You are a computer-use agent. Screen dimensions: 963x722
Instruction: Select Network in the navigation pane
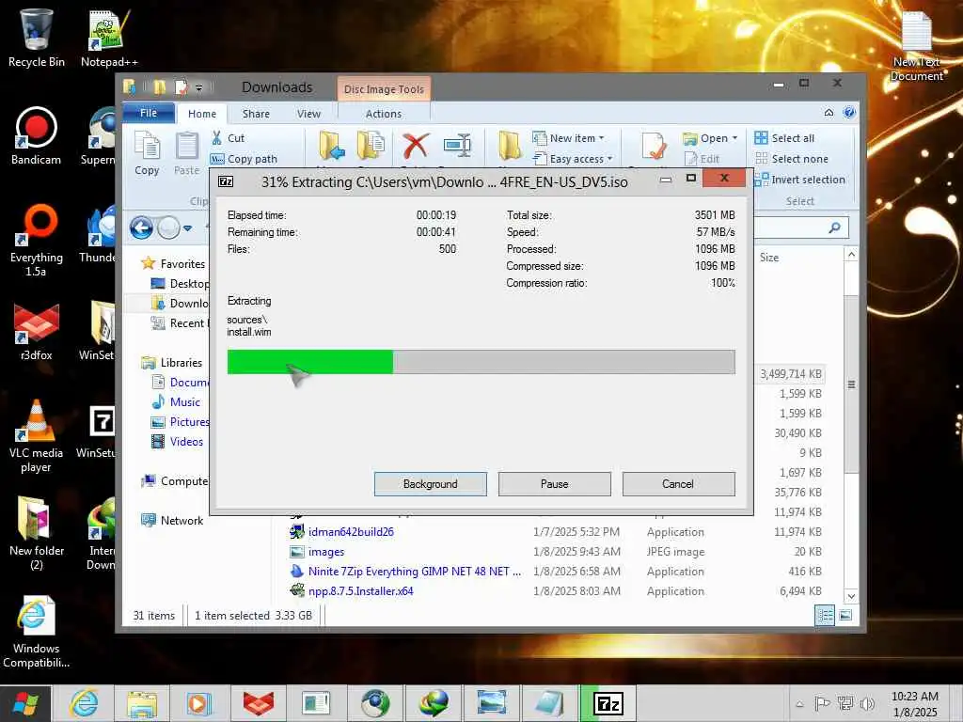(x=173, y=521)
